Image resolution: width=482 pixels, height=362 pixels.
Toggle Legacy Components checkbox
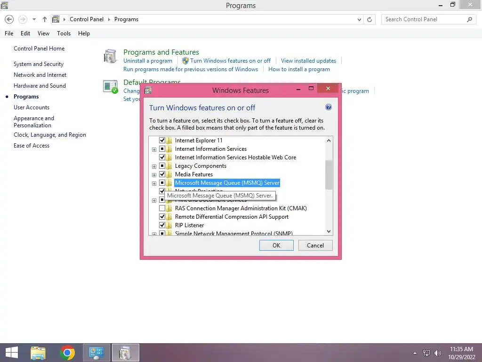tap(162, 166)
